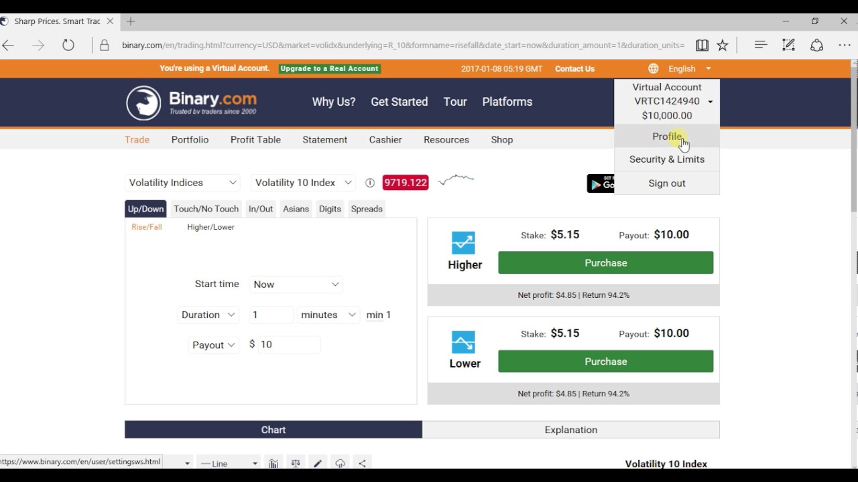Open the Payout type dropdown
The height and width of the screenshot is (482, 858).
213,345
